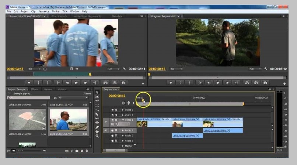Select the Pen tool

click(97, 127)
